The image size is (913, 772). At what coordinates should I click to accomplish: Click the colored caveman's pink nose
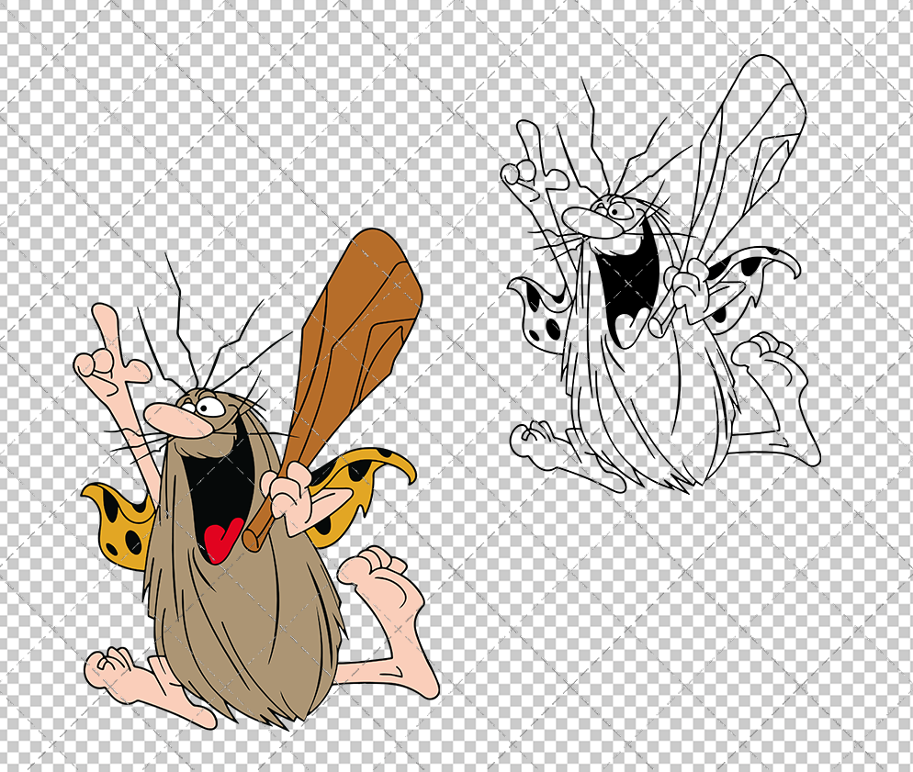176,420
